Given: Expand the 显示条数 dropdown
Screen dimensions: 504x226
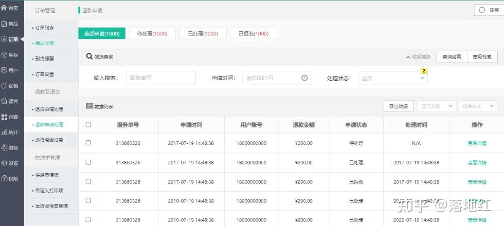Looking at the screenshot, I should [437, 106].
